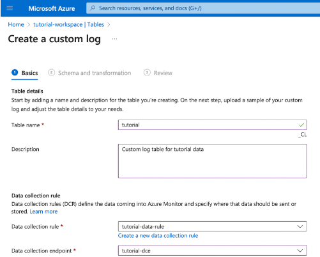Open the tutorial-data-rule combo box
The height and width of the screenshot is (257, 320).
(x=212, y=226)
